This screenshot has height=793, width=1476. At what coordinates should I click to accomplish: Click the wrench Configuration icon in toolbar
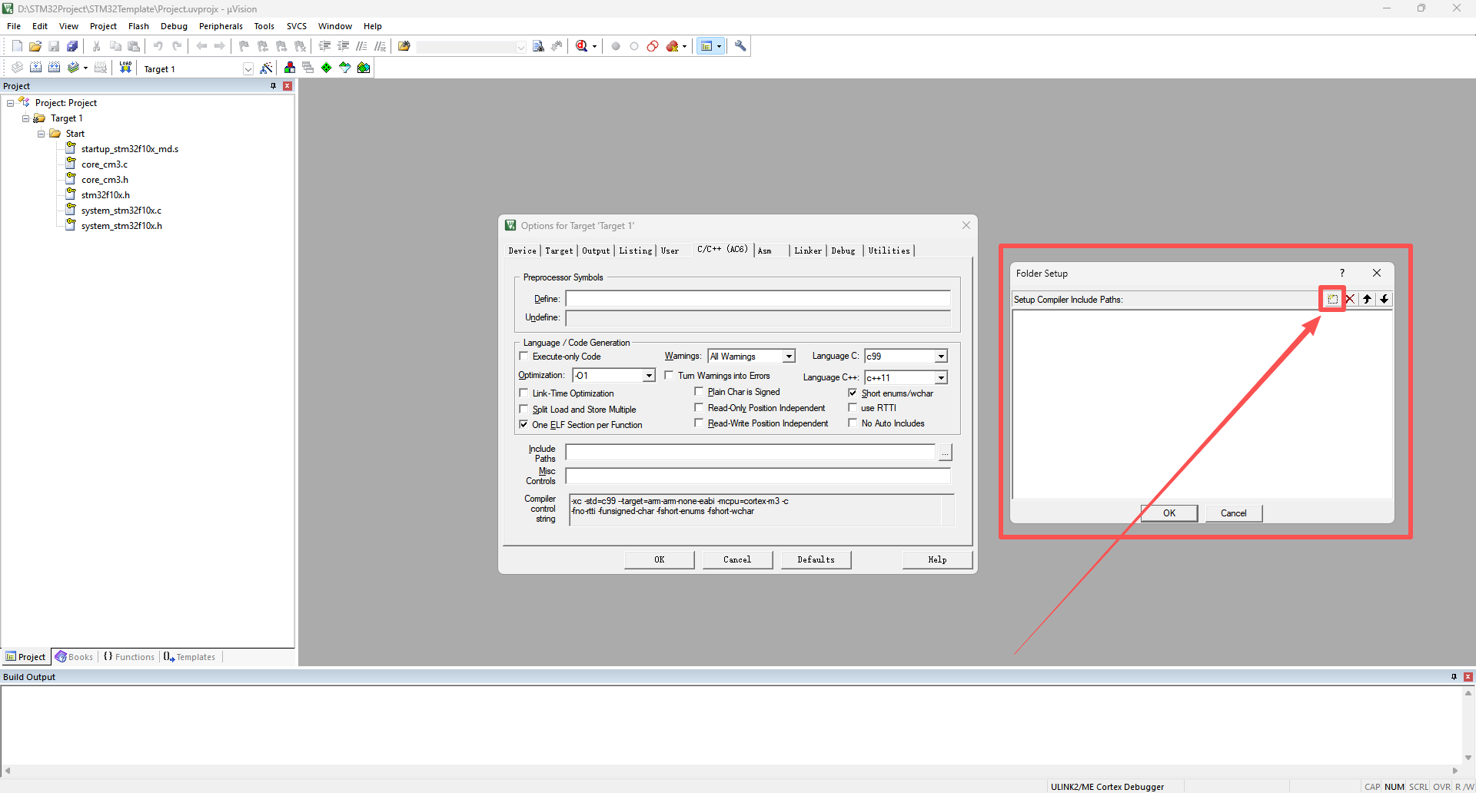(x=740, y=46)
